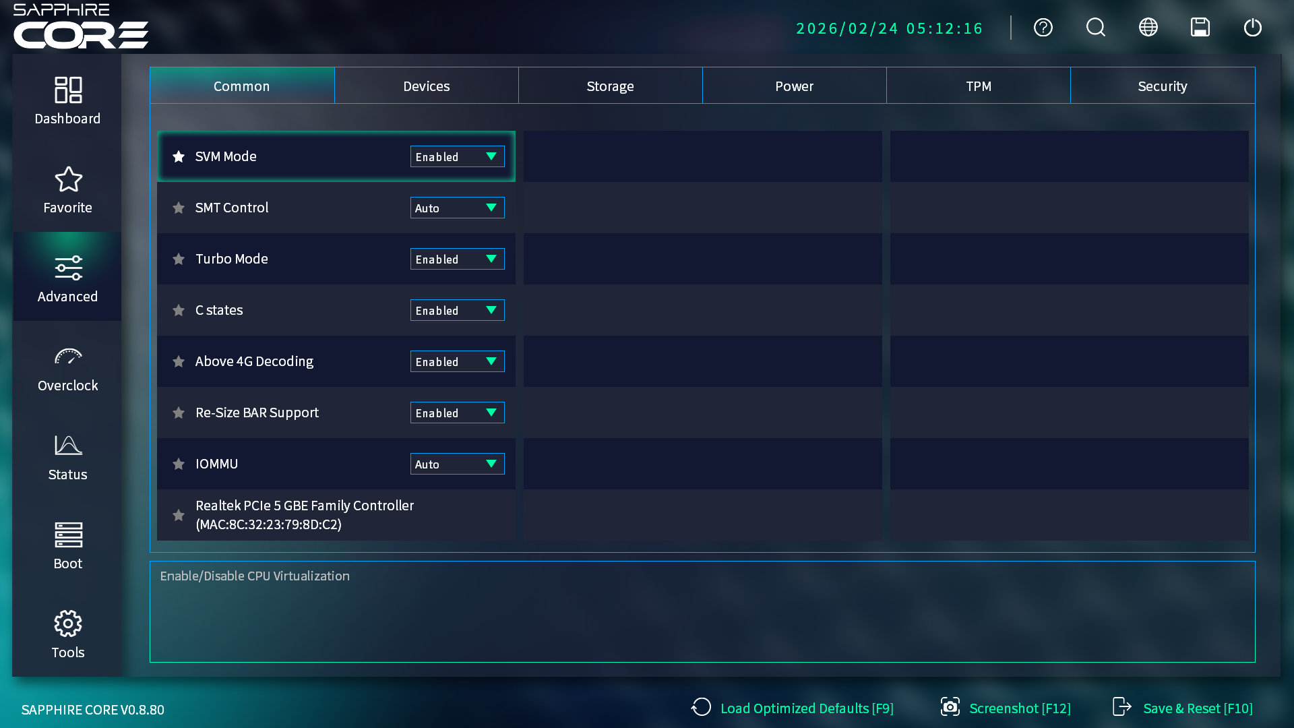Open the Dashboard section in sidebar

[x=67, y=101]
